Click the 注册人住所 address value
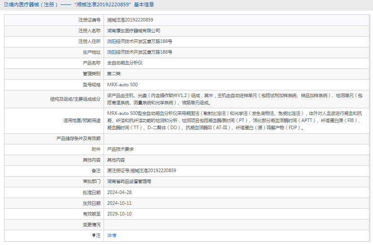This screenshot has height=245, width=373. coord(139,42)
